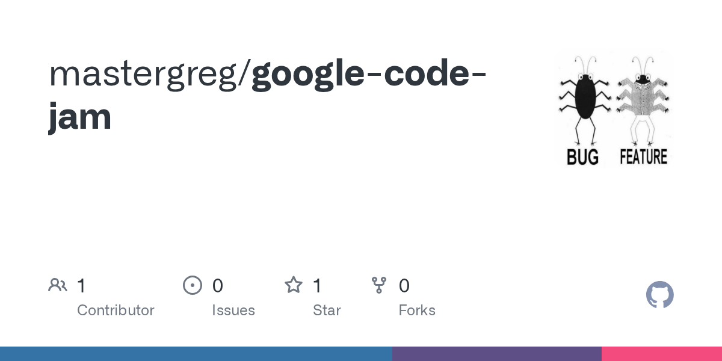The image size is (722, 361).
Task: Click the Issues circle-dot icon
Action: pyautogui.click(x=192, y=285)
